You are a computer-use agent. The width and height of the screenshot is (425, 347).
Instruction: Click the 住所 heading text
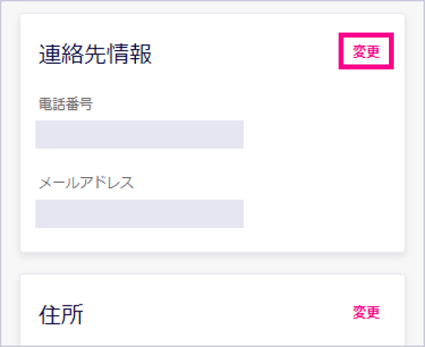(62, 314)
